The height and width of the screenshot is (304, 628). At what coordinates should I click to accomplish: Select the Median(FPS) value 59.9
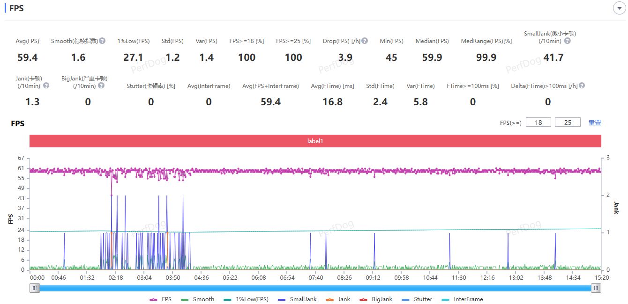[432, 58]
